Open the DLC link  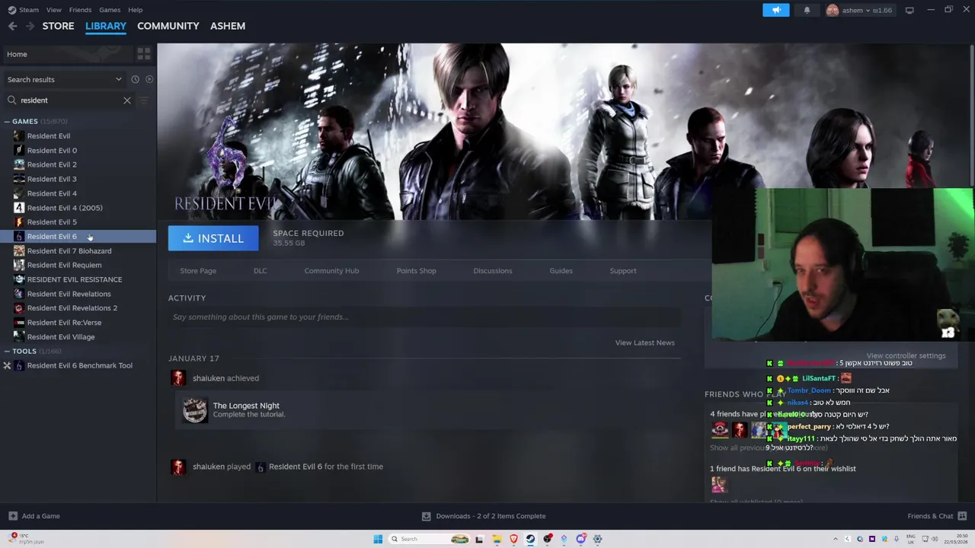(x=261, y=271)
